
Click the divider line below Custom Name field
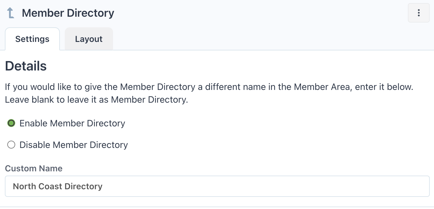[x=217, y=207]
